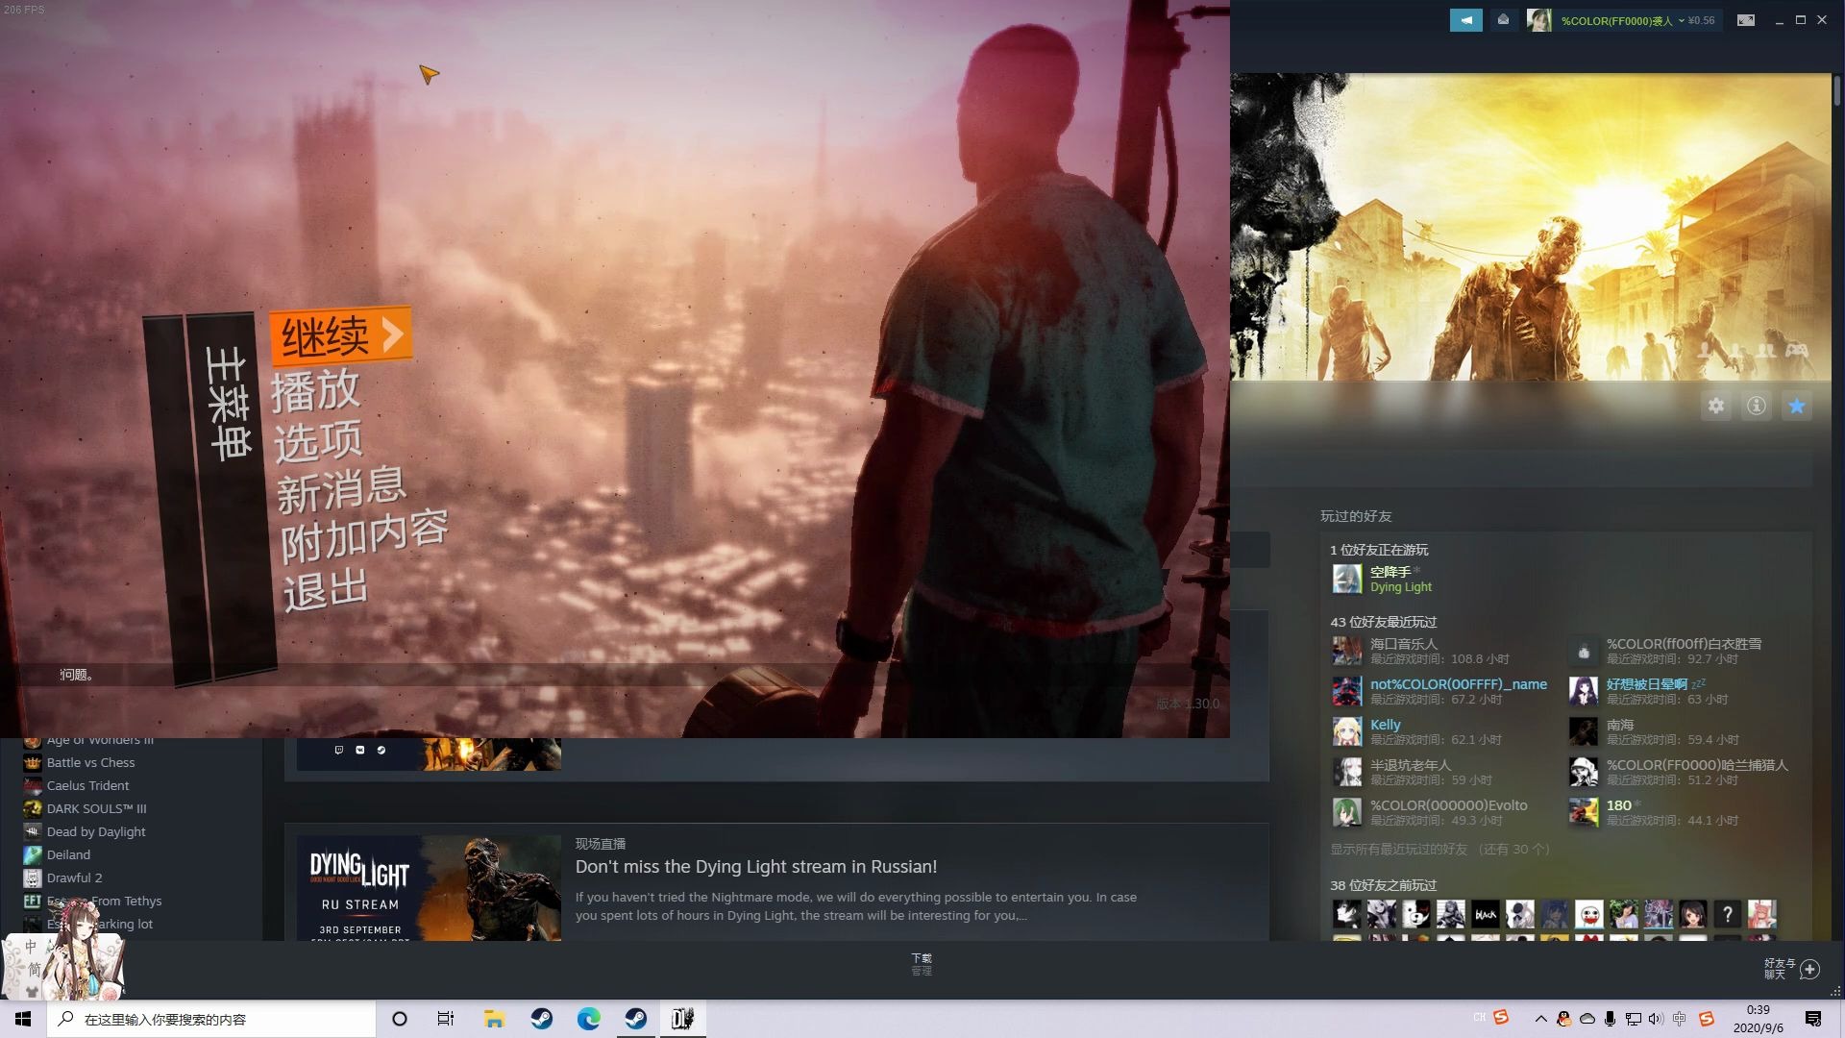Screen dimensions: 1845x1038
Task: Choose 退出 (Quit) in game menu
Action: click(326, 589)
